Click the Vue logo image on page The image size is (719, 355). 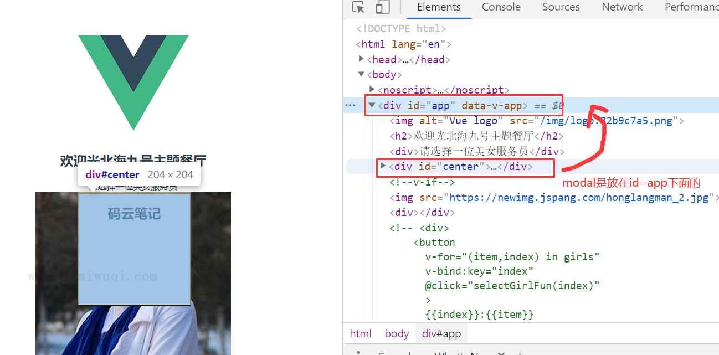coord(133,83)
